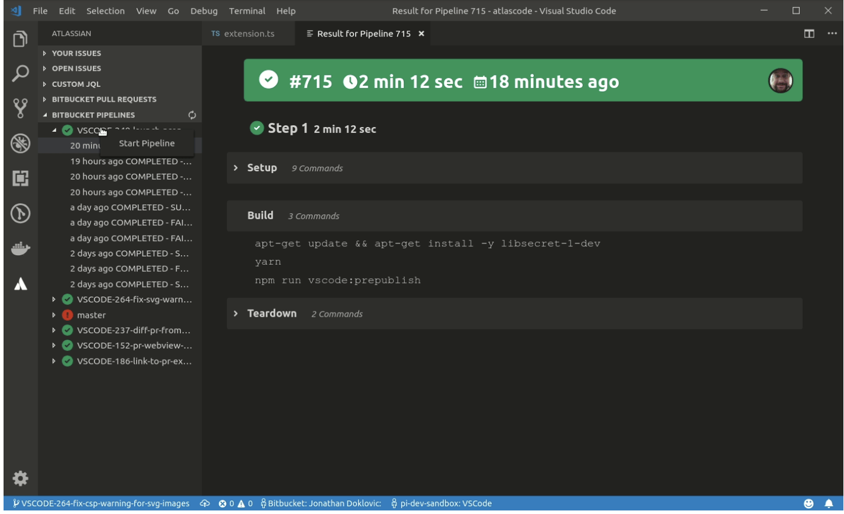Click the feedback smiley in status bar
The image size is (844, 514).
pos(809,503)
